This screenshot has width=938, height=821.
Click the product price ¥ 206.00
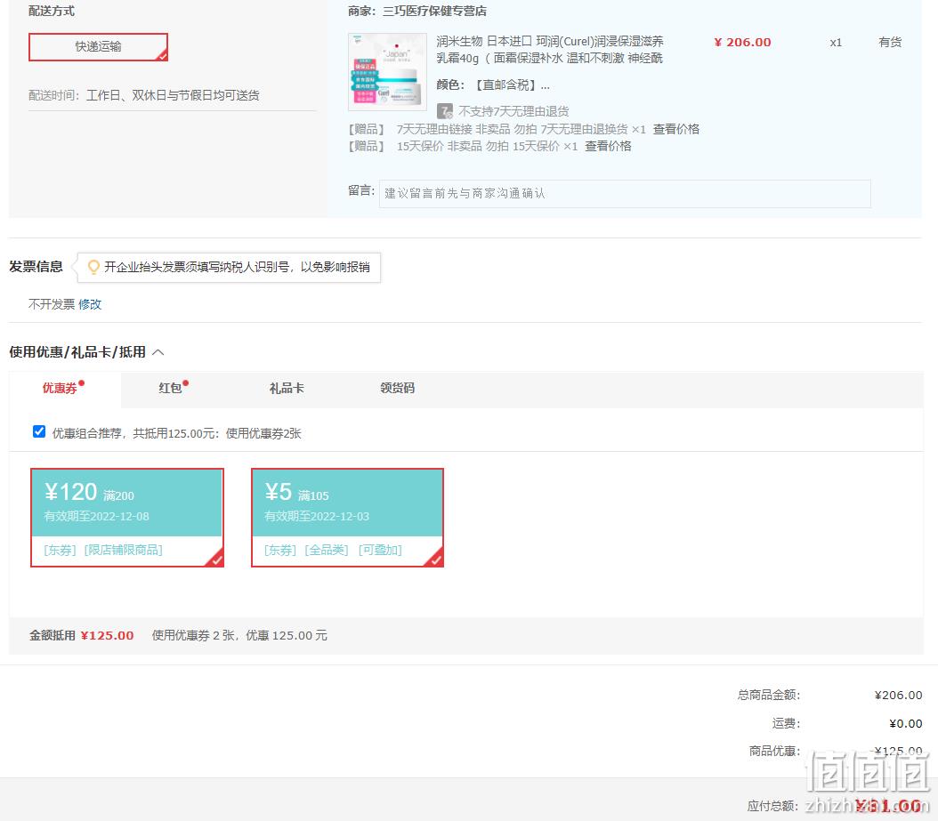pos(742,43)
